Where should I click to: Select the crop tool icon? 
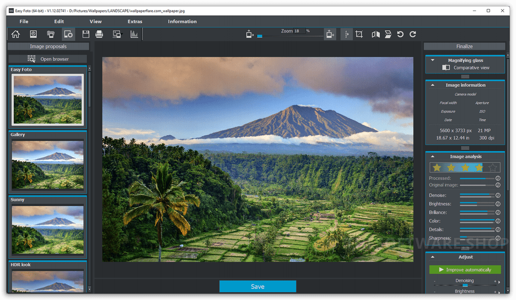click(359, 34)
